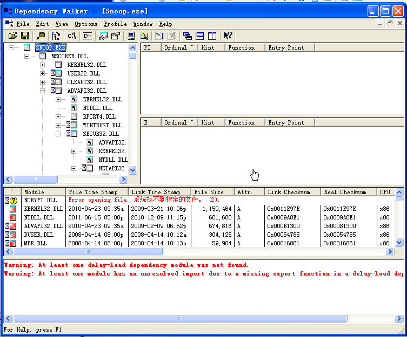Sort by Link Checksum column header

292,192
